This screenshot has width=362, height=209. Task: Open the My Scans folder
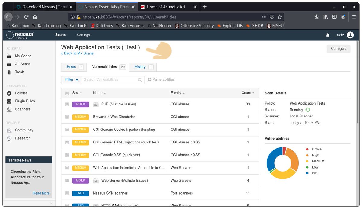pyautogui.click(x=23, y=56)
